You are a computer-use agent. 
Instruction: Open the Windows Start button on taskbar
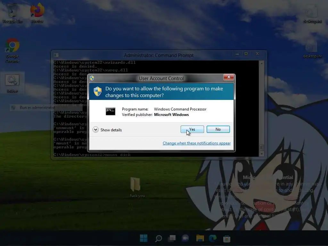tap(143, 238)
